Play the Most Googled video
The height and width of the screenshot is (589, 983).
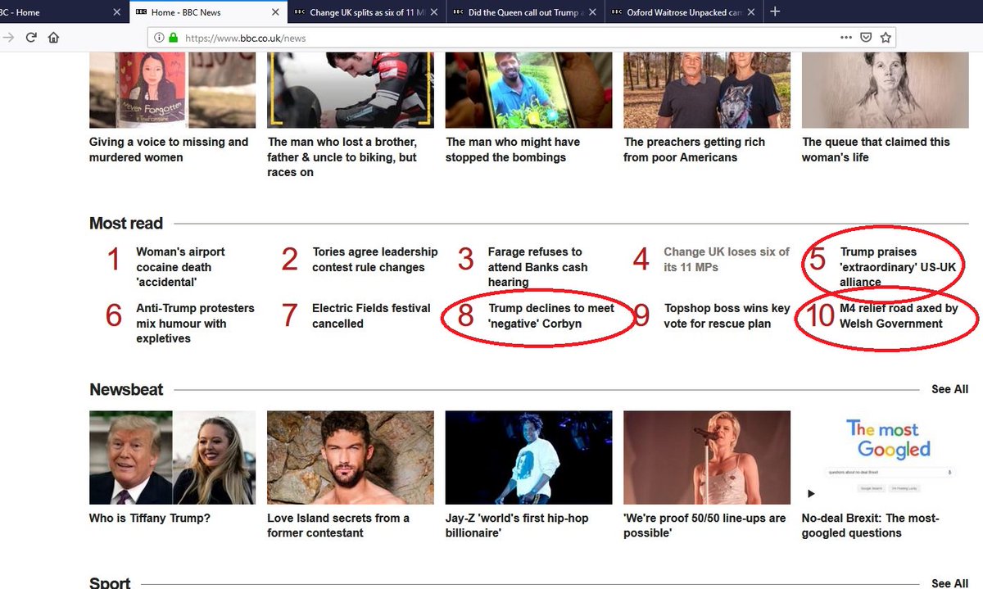(811, 494)
